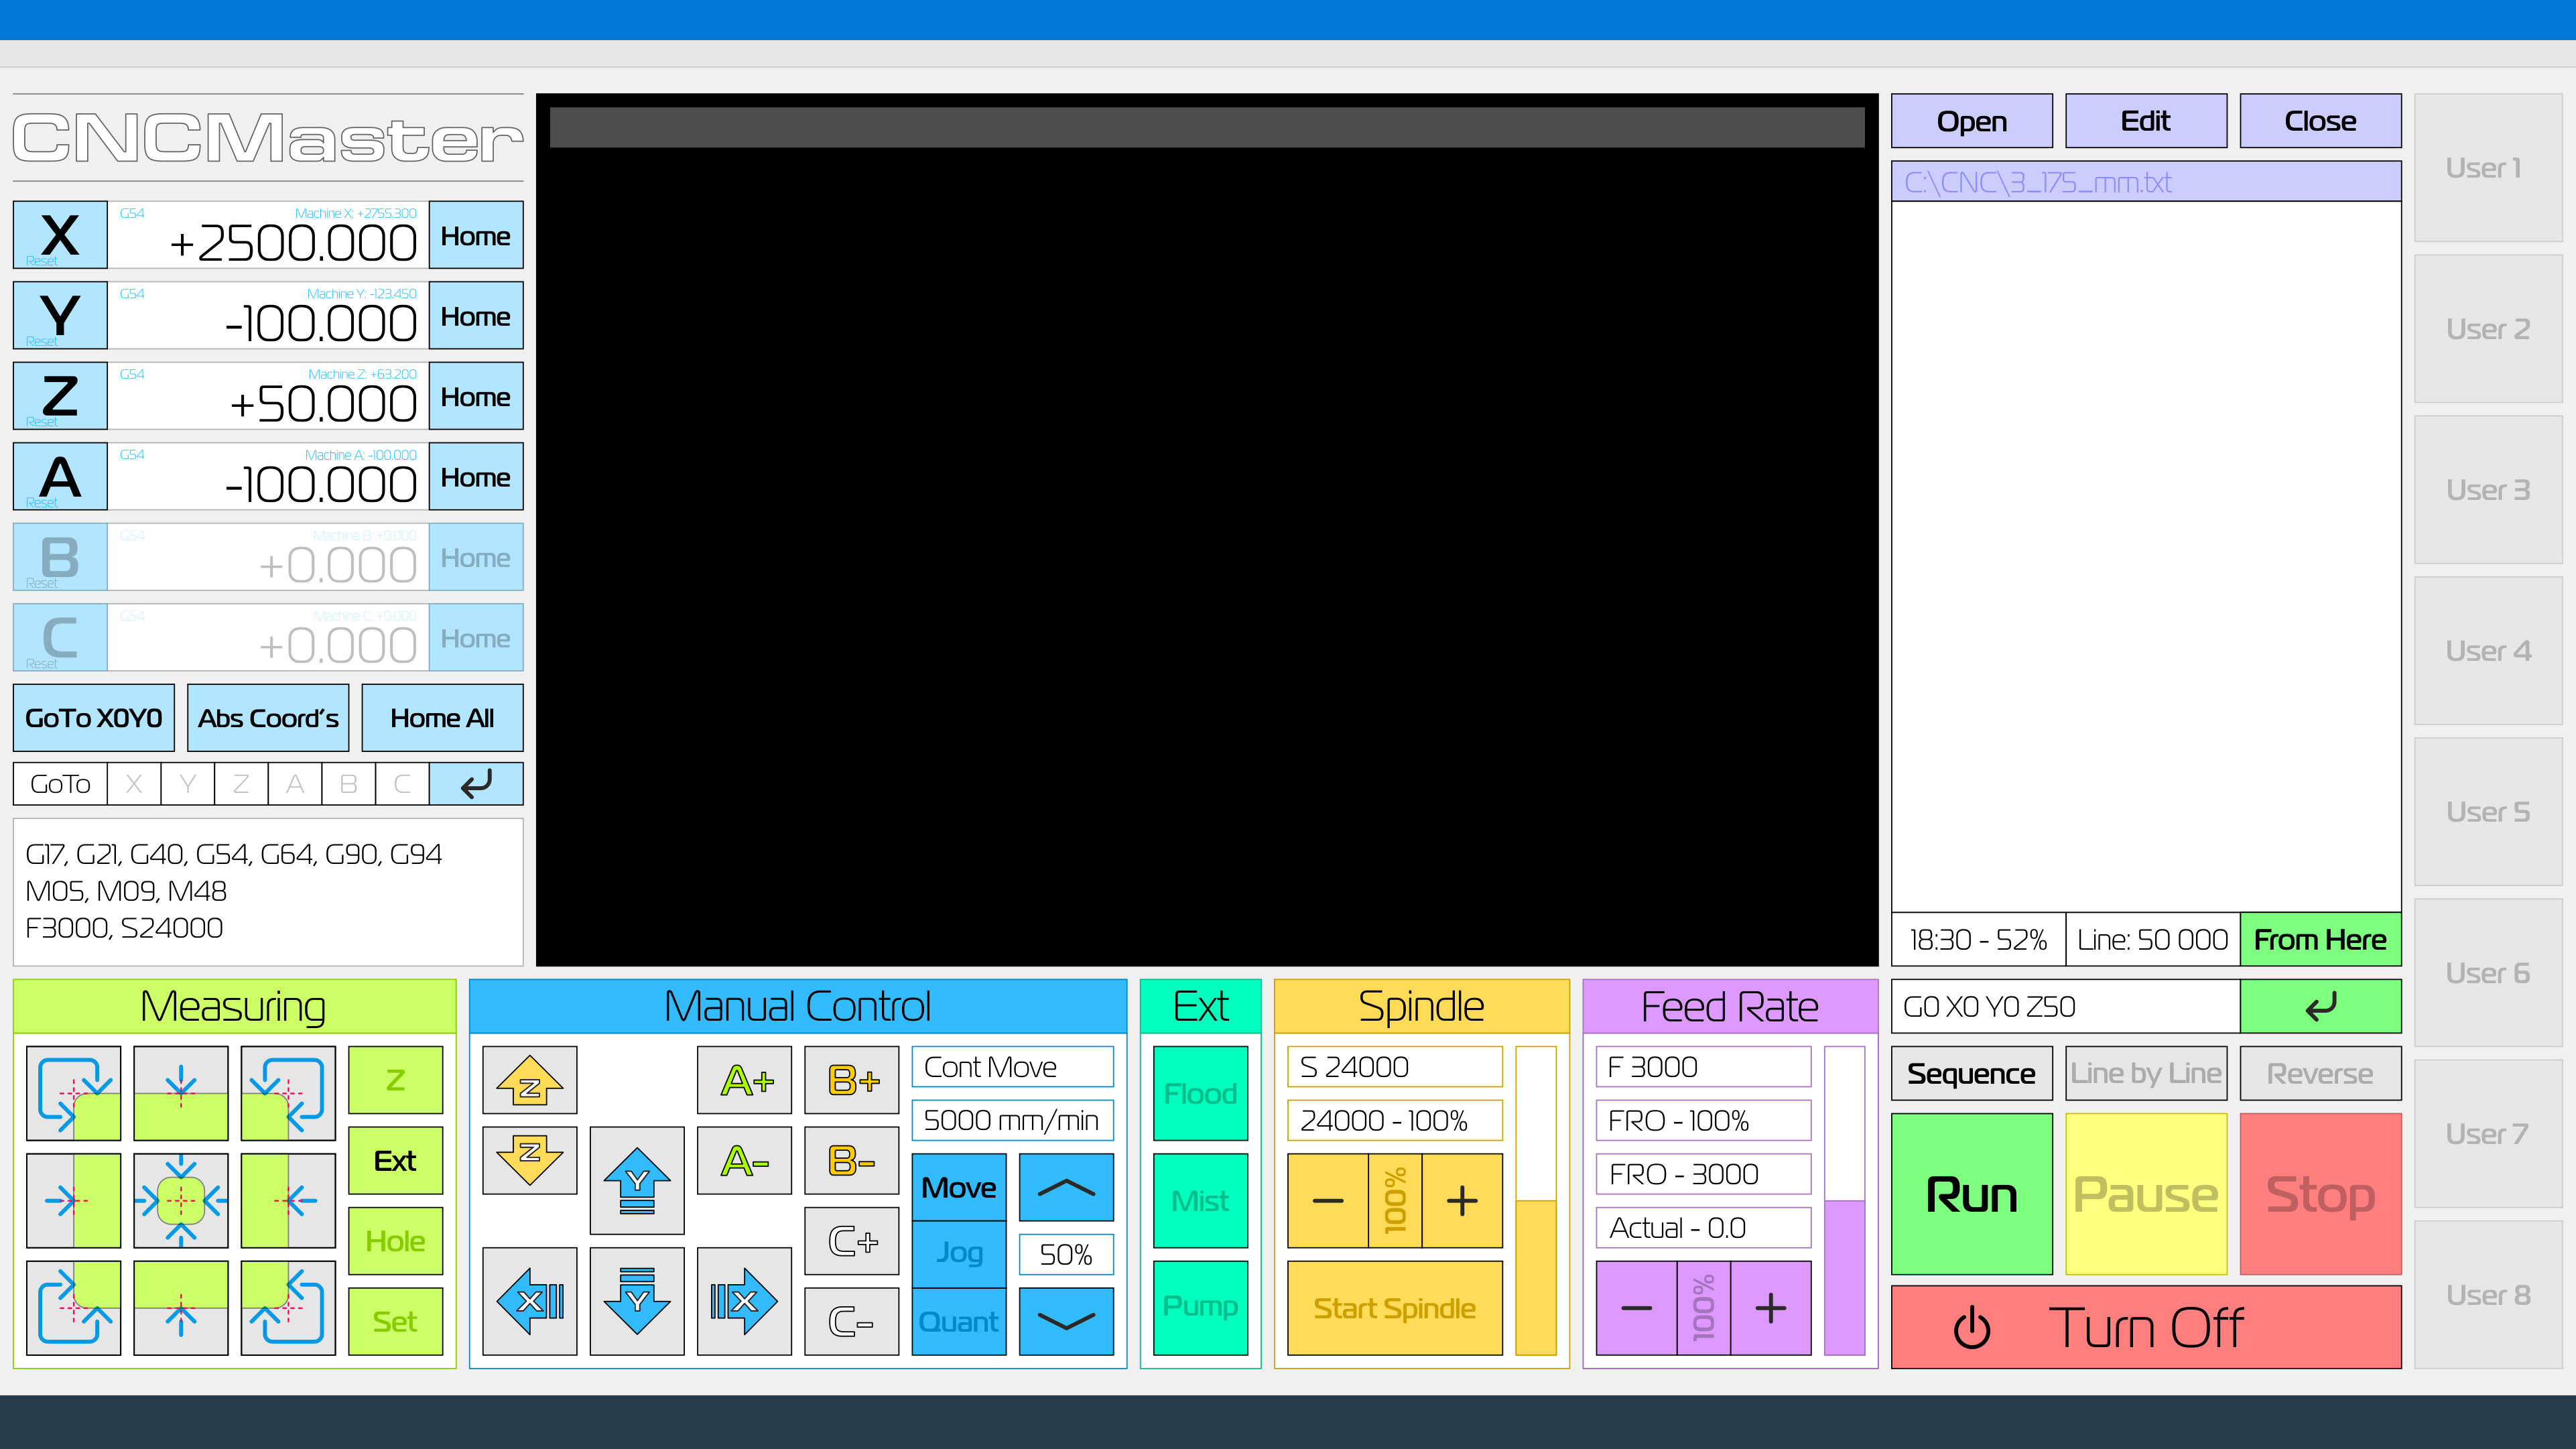Toggle Flood coolant on
Screen dimensions: 2576x1449
tap(1200, 1093)
